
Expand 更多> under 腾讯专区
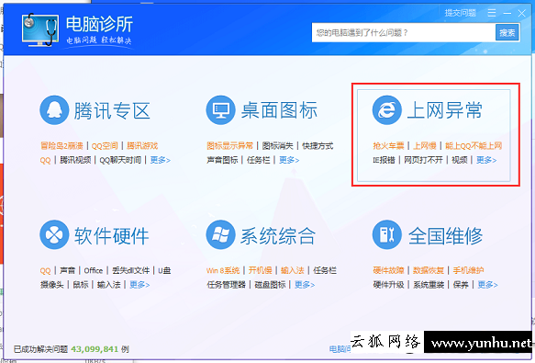[160, 160]
